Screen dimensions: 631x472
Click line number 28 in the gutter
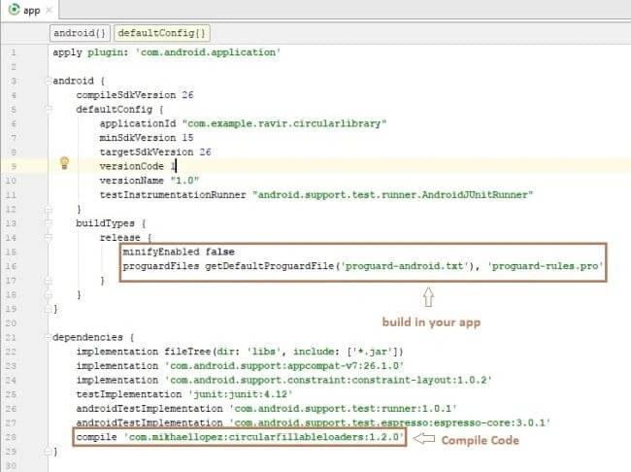11,437
